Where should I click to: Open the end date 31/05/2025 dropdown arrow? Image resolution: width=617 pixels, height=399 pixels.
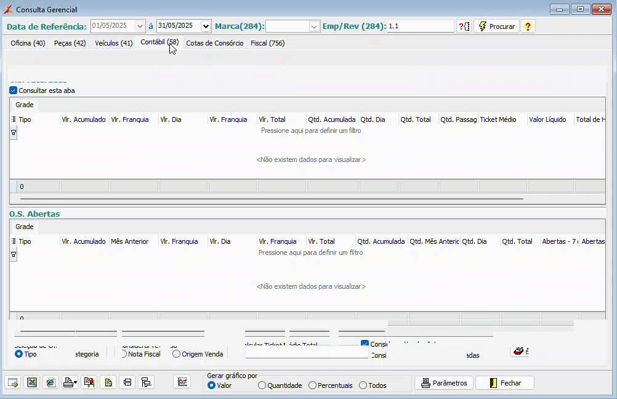(x=206, y=26)
